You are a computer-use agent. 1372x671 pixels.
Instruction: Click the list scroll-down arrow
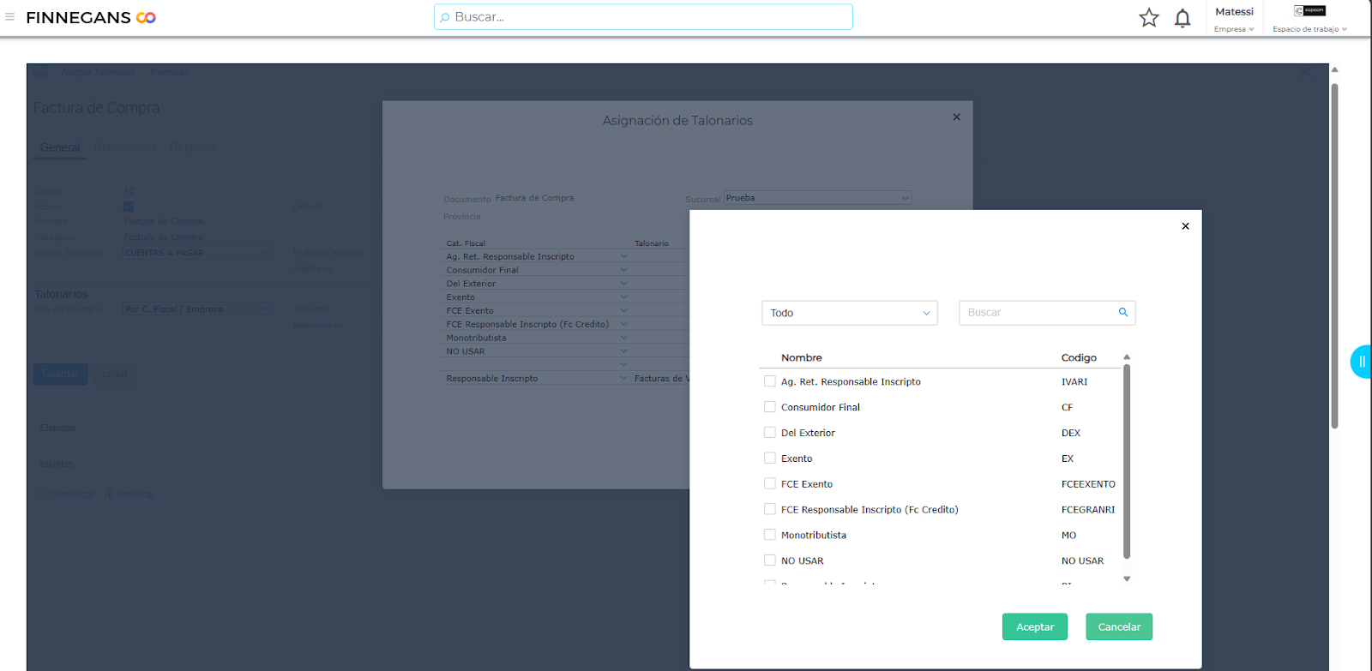click(1127, 579)
